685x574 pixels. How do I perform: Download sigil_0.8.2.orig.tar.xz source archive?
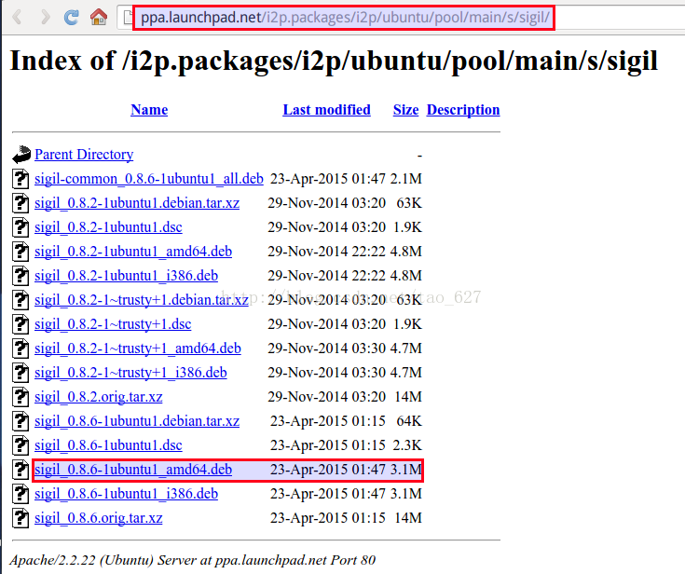pyautogui.click(x=98, y=397)
